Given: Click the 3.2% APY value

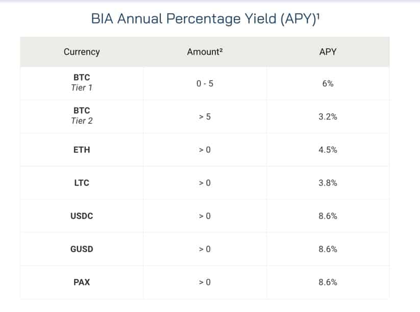Looking at the screenshot, I should point(328,117).
